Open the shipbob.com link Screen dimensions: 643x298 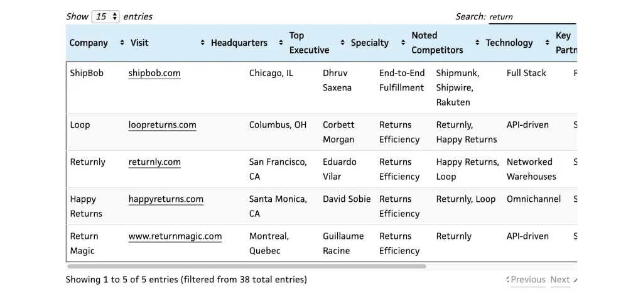click(154, 73)
